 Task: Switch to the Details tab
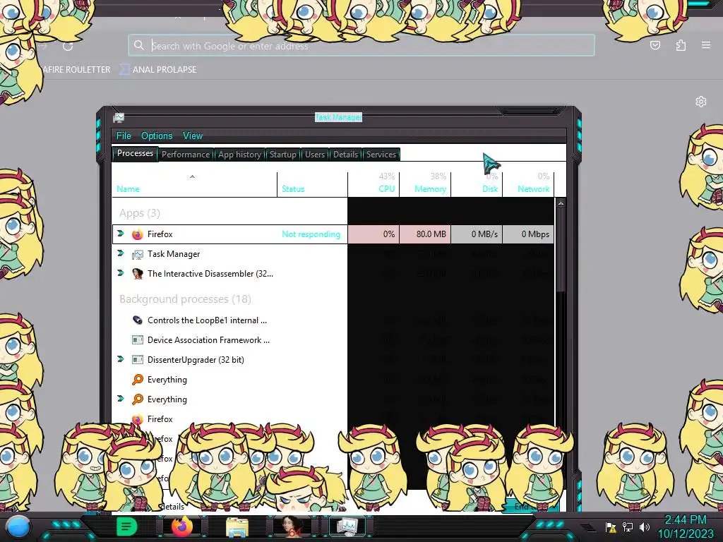(345, 155)
